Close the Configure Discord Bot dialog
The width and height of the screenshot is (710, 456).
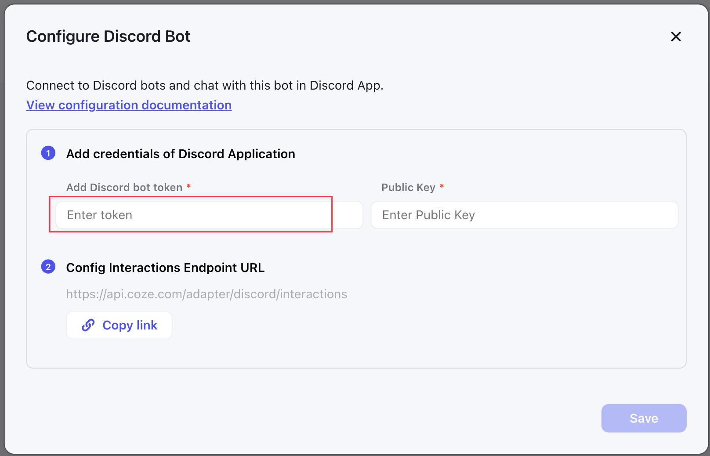676,36
